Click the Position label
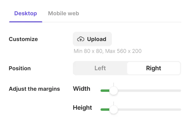195x121 pixels. 20,68
